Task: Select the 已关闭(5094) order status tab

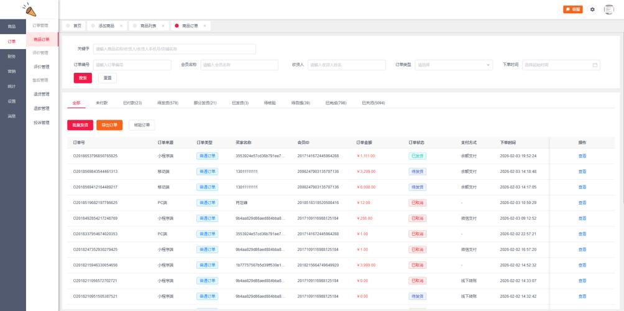Action: coord(374,103)
